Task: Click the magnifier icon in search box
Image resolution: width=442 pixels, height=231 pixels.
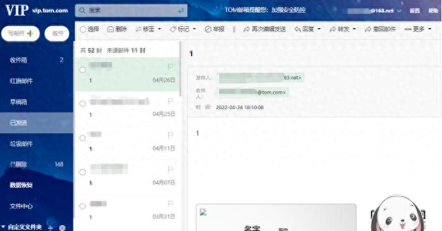Action: click(x=82, y=10)
